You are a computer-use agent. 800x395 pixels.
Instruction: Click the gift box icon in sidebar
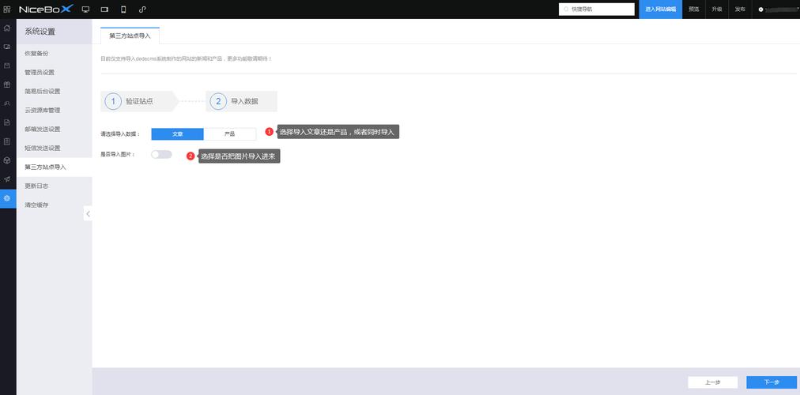coord(7,85)
